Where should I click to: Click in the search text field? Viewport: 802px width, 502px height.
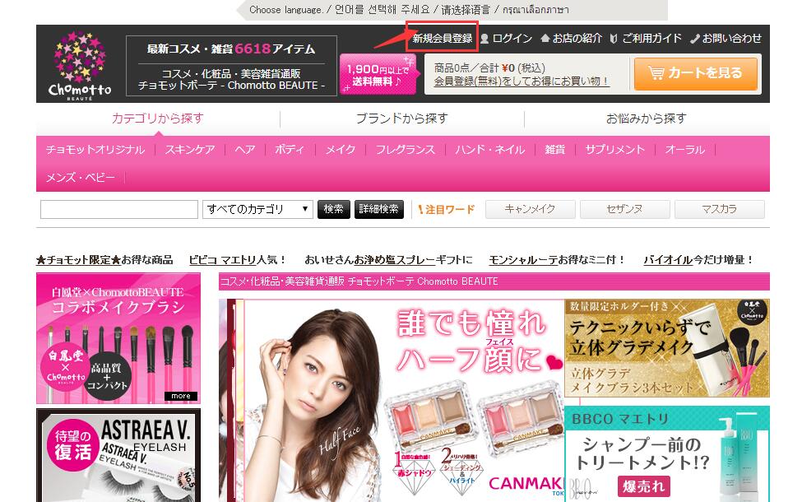coord(118,209)
